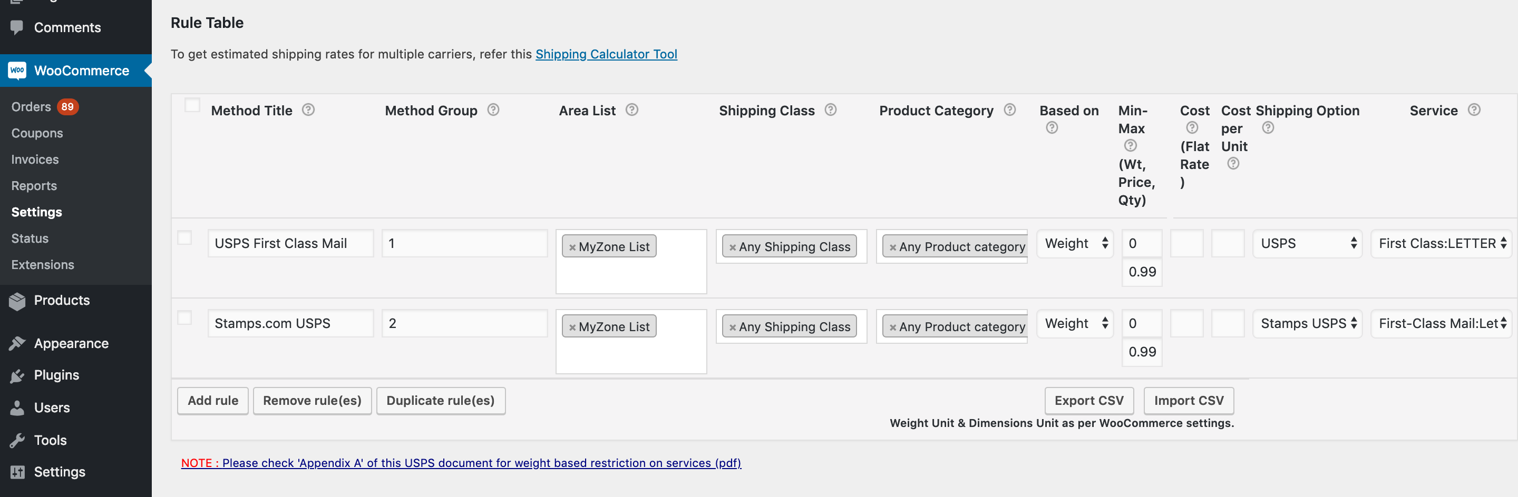Image resolution: width=1518 pixels, height=497 pixels.
Task: Open the USPS Appendix A pdf note link
Action: pos(461,463)
